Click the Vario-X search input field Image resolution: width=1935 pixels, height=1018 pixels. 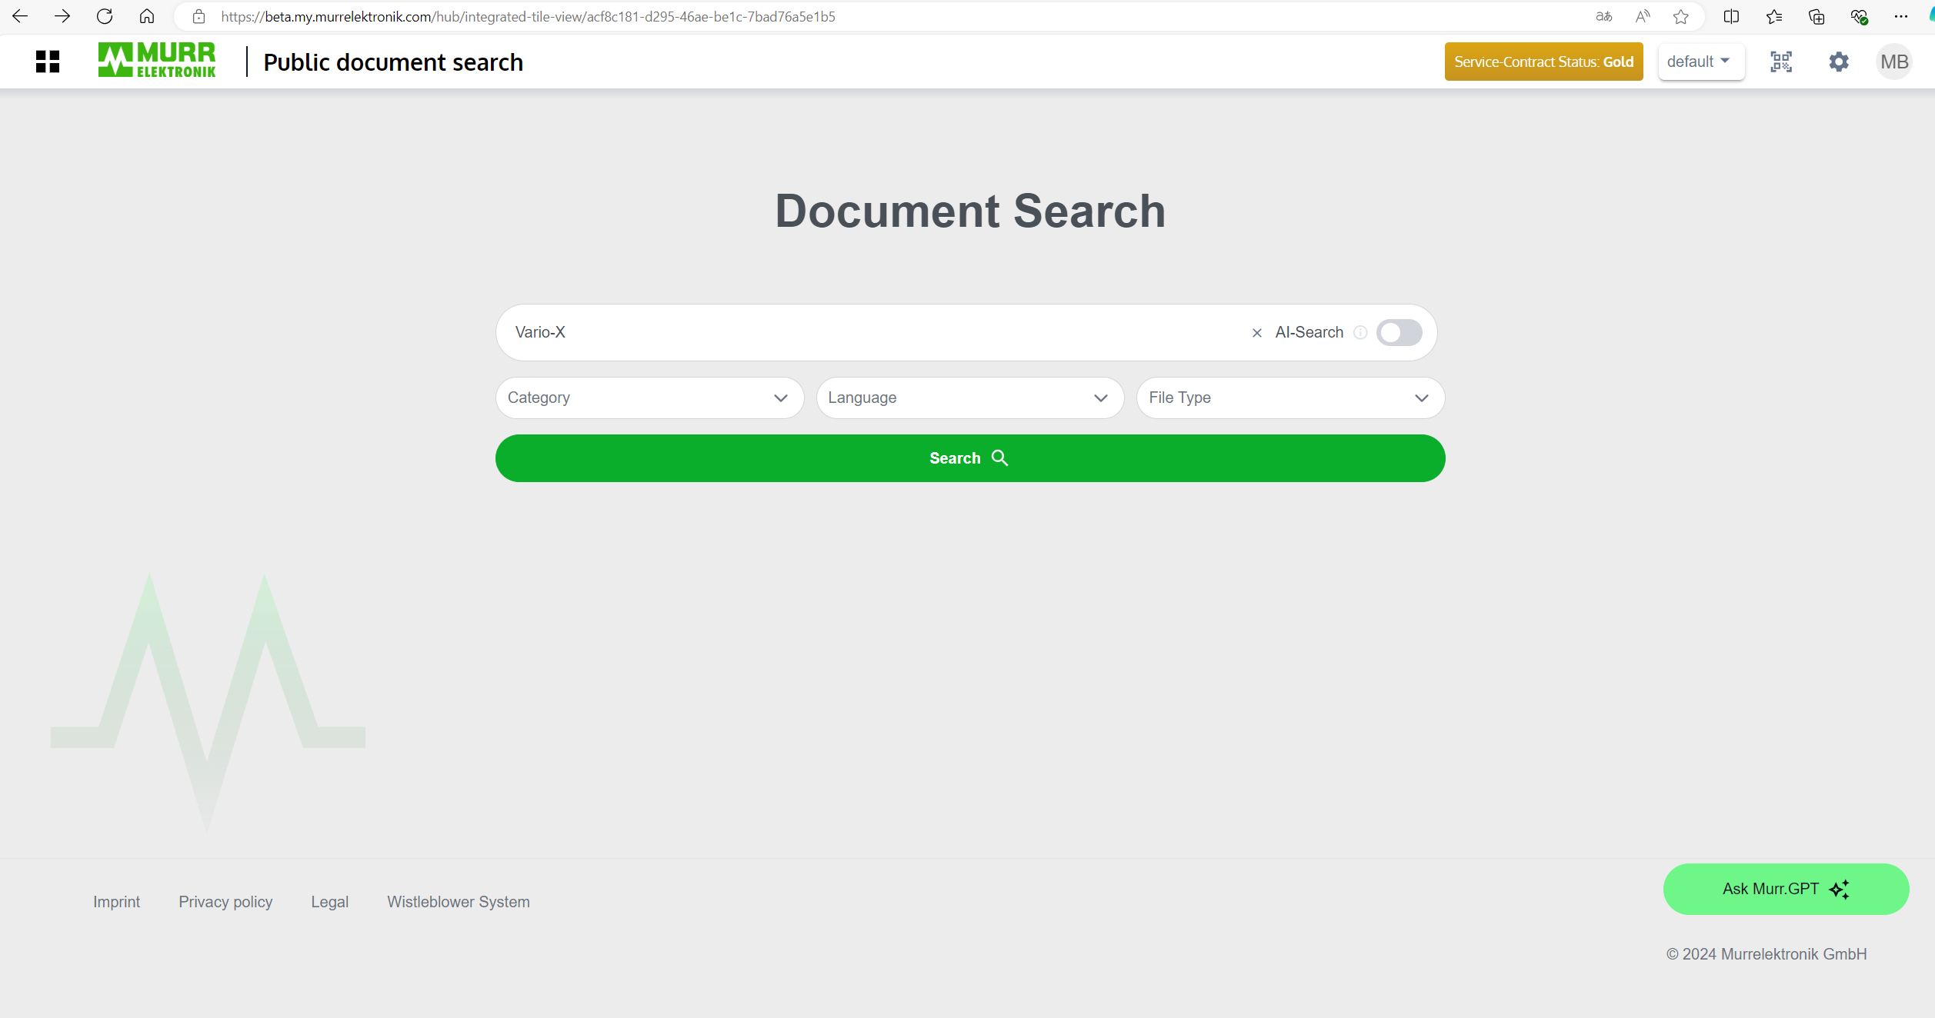[869, 333]
